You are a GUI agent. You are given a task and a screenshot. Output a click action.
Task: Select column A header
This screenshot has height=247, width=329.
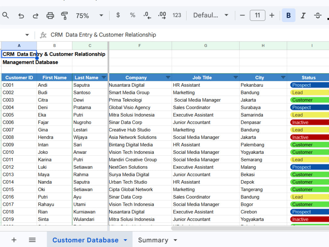tap(19, 45)
